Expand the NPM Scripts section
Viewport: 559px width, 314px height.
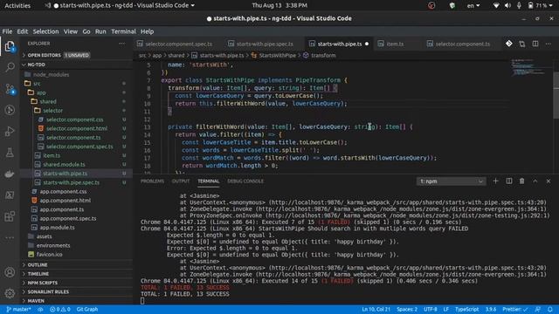(x=76, y=283)
